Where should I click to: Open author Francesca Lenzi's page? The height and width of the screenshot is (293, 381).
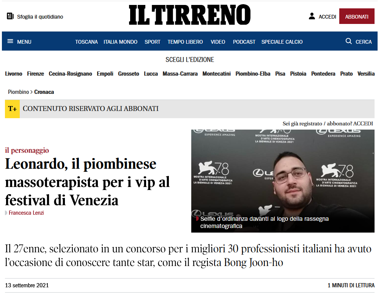click(26, 213)
